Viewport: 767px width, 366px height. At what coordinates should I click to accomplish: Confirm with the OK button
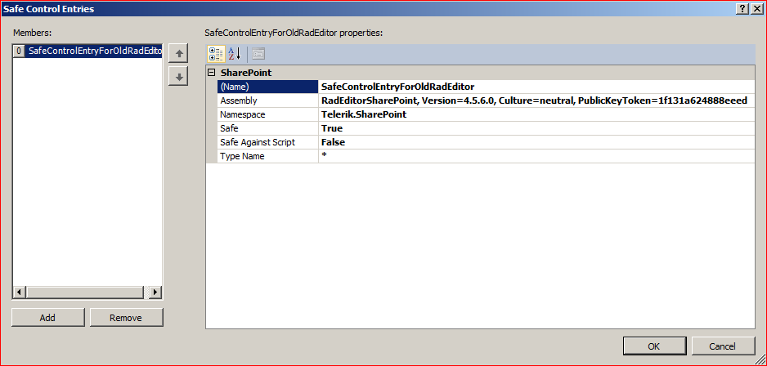(653, 346)
